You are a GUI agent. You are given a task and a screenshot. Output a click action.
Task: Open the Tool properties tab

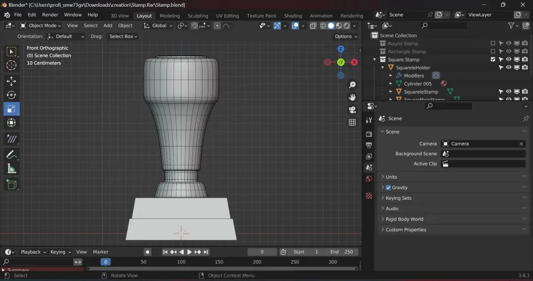pyautogui.click(x=369, y=120)
